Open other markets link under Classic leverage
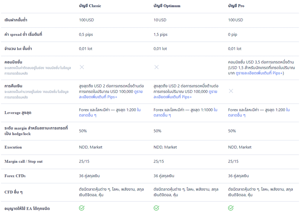The image size is (300, 214). point(110,112)
